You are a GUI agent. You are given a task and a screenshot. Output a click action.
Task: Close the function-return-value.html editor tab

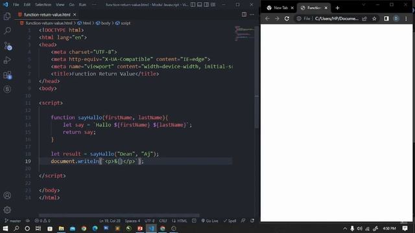75,14
